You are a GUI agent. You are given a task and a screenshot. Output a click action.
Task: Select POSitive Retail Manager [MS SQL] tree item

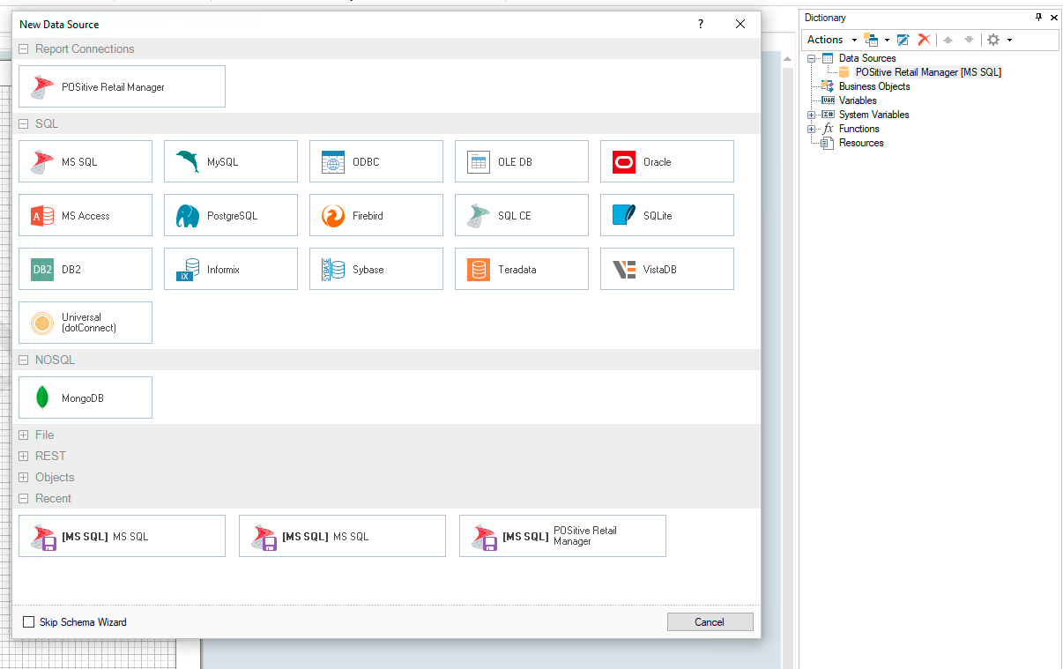927,72
